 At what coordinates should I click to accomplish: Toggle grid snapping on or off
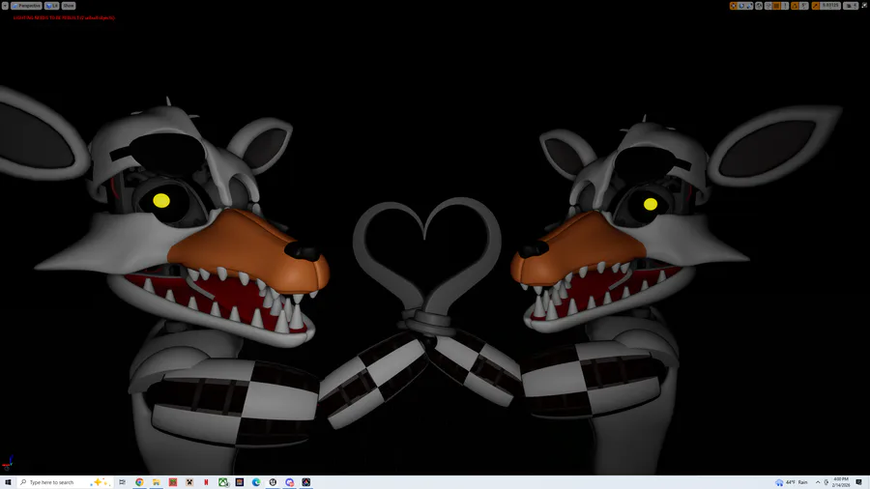click(777, 6)
